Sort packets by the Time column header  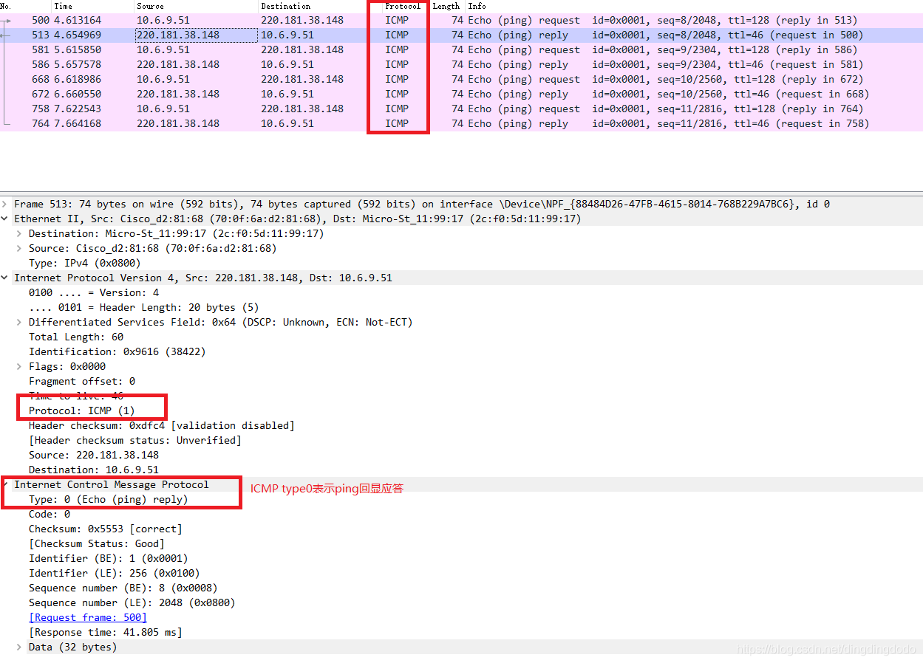(64, 6)
